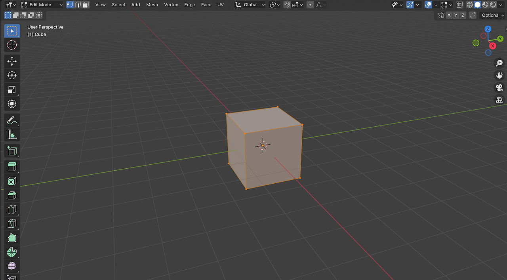Toggle X axis mirror

(449, 15)
